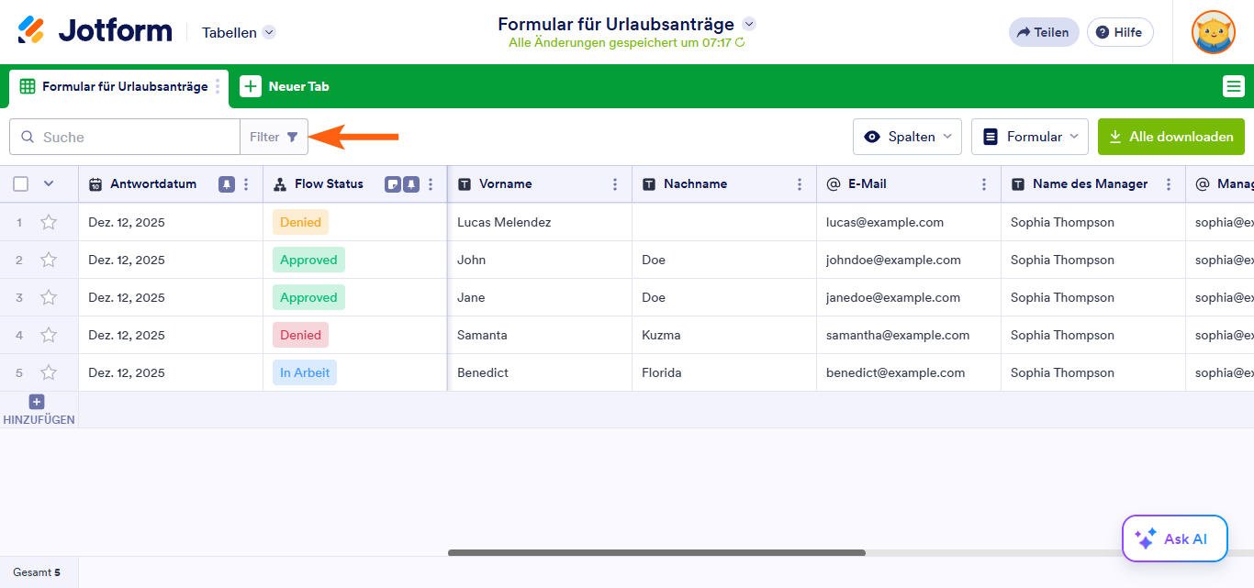Screen dimensions: 1254x588
Task: Click the tab list icon on the green bar
Action: 1234,85
